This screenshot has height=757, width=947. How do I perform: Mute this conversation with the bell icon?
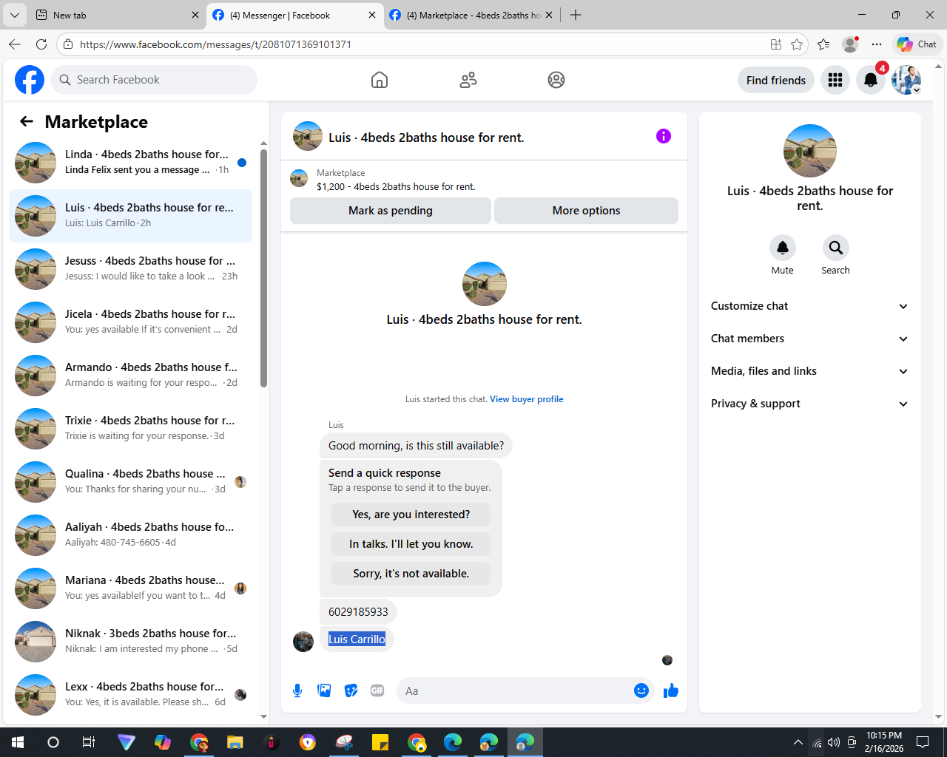pyautogui.click(x=782, y=248)
